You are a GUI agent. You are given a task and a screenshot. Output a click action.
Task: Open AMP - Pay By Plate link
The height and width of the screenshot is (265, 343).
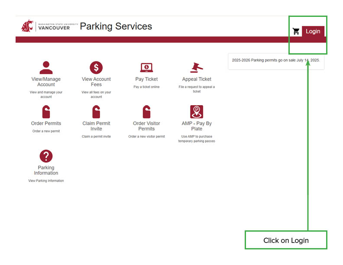pos(197,126)
